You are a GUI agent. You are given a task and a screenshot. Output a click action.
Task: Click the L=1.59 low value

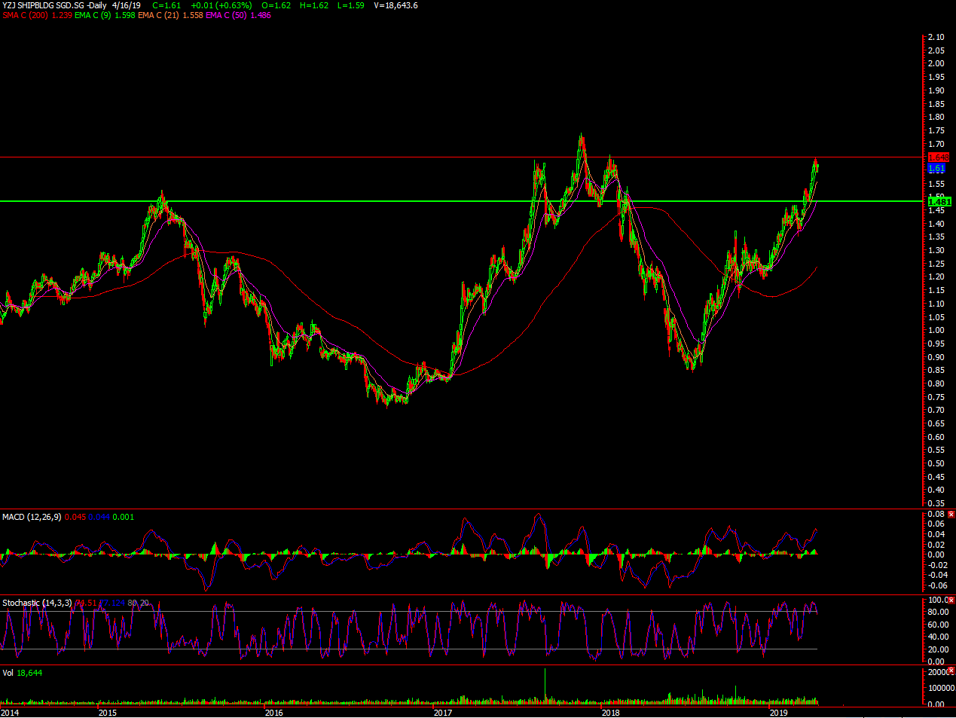[350, 5]
